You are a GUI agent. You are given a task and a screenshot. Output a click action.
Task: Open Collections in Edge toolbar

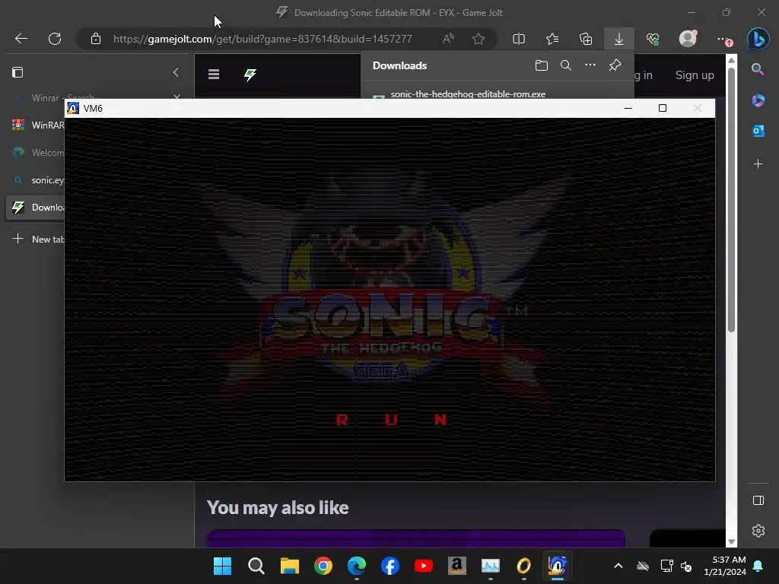[x=586, y=39]
